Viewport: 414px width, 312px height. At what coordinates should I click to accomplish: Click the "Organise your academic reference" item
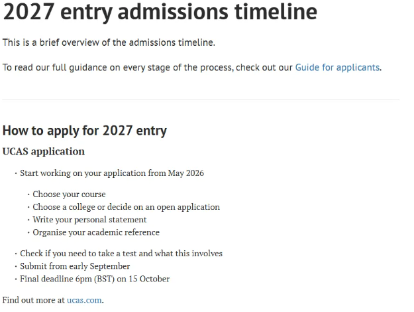click(97, 232)
